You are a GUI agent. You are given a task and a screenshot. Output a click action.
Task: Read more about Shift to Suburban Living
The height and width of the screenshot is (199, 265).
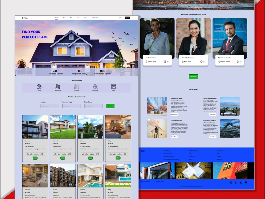click(x=213, y=114)
